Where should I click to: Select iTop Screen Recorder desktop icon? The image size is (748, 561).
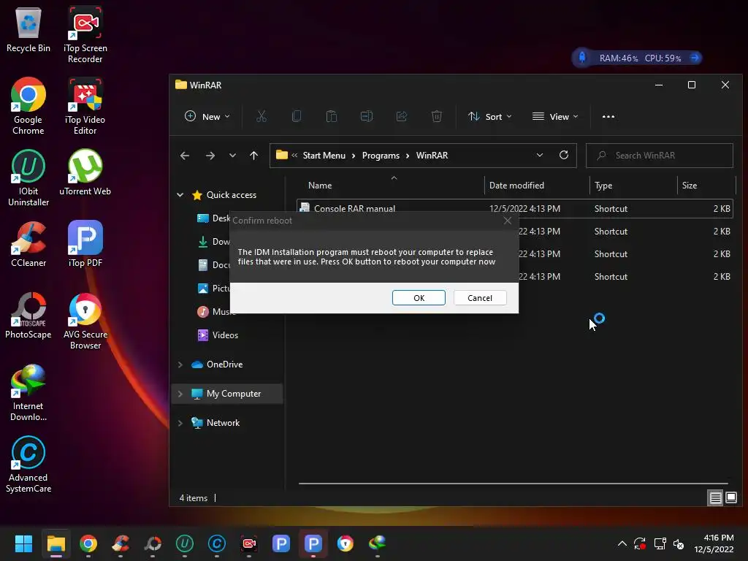[85, 34]
